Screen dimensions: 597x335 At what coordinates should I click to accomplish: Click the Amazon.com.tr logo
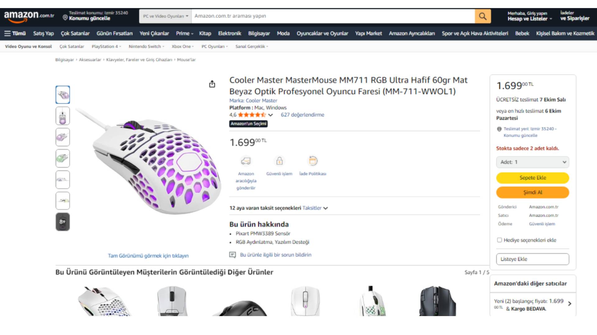pyautogui.click(x=29, y=16)
